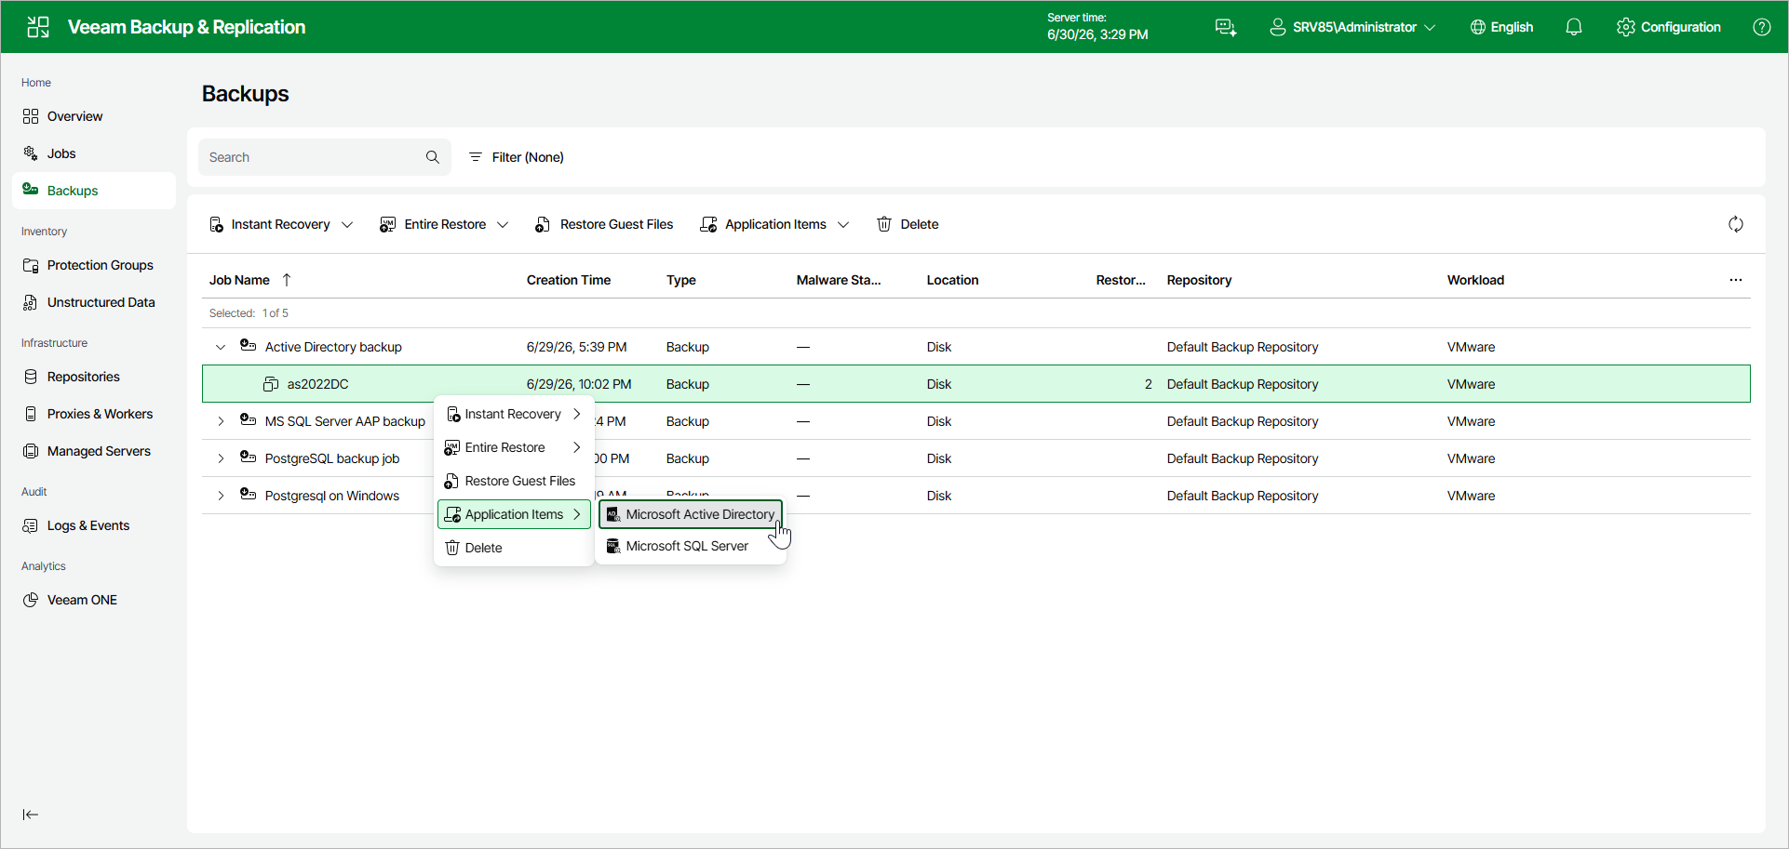
Task: Click the Logs & Events icon
Action: click(31, 525)
